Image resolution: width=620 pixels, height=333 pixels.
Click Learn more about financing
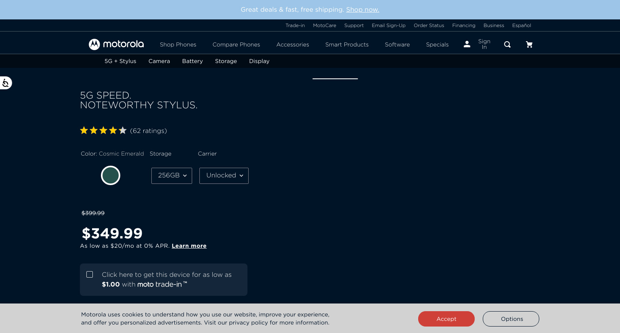(x=189, y=246)
